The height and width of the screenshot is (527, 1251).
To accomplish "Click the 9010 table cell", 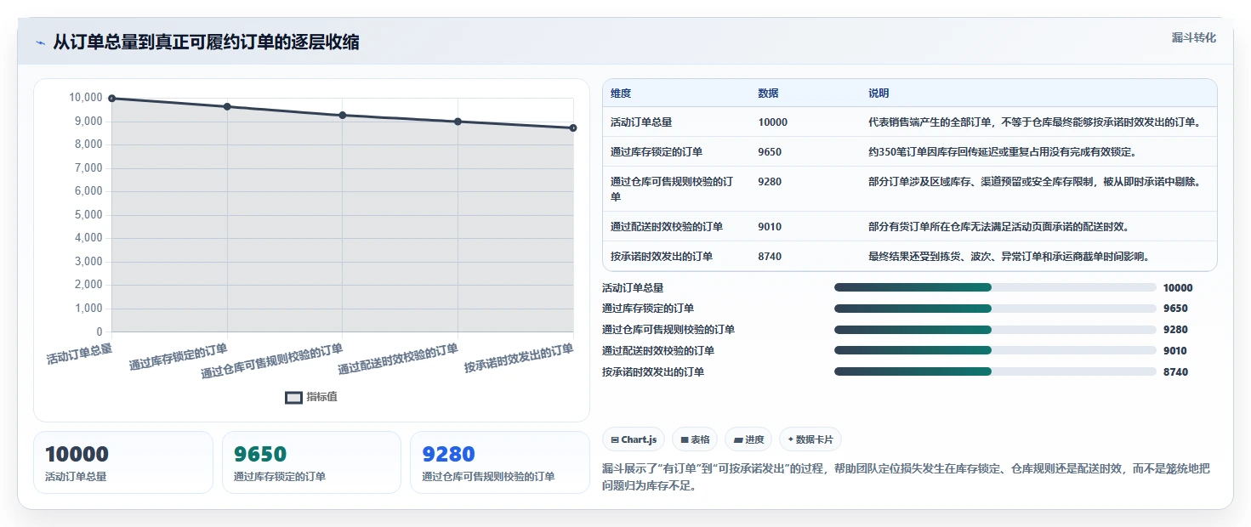I will point(770,227).
